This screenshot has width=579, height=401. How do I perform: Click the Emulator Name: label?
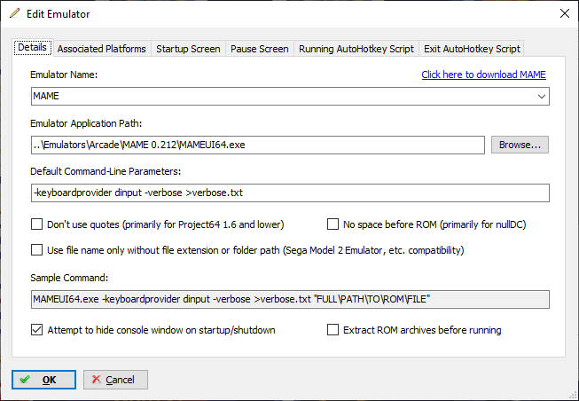64,75
